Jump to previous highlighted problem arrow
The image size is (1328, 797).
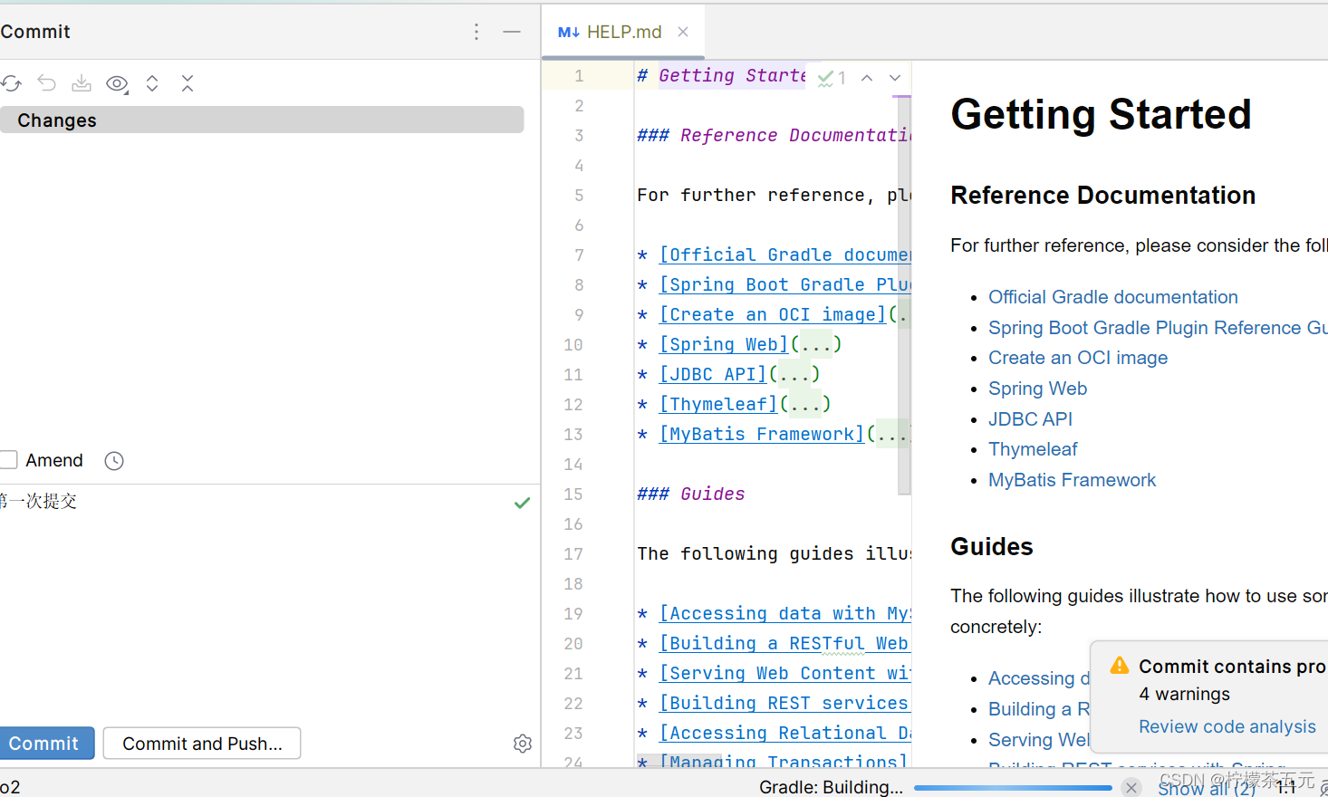pos(867,78)
